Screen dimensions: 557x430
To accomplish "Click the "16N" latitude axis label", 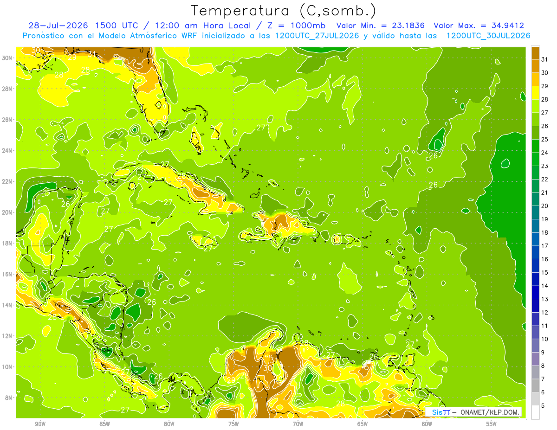I will (7, 274).
